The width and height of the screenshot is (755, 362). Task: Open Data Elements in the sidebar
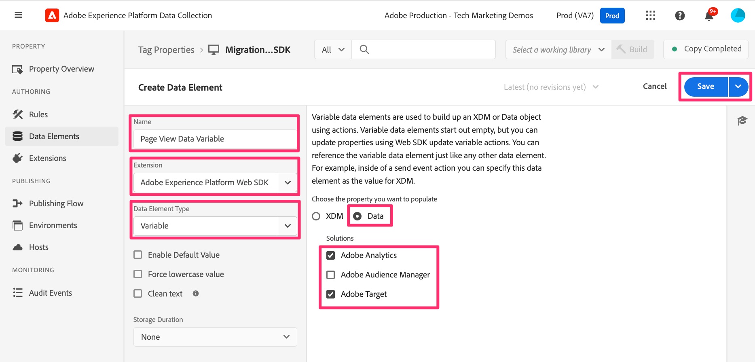[x=61, y=136]
